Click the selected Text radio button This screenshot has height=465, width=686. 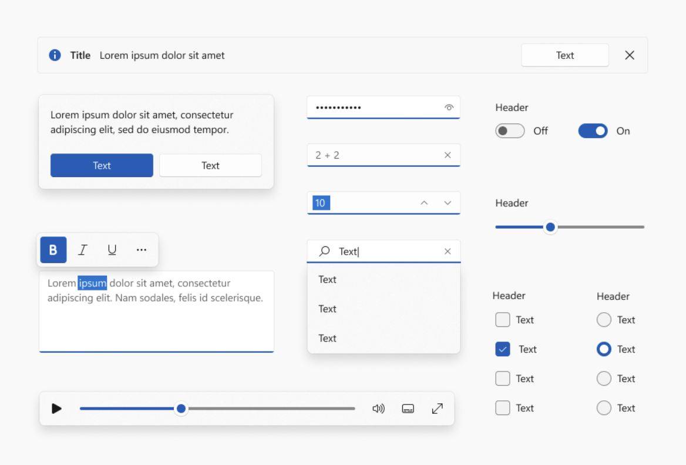(604, 349)
